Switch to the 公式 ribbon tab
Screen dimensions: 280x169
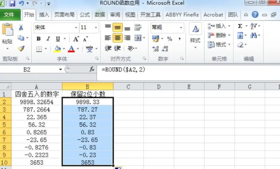point(85,15)
